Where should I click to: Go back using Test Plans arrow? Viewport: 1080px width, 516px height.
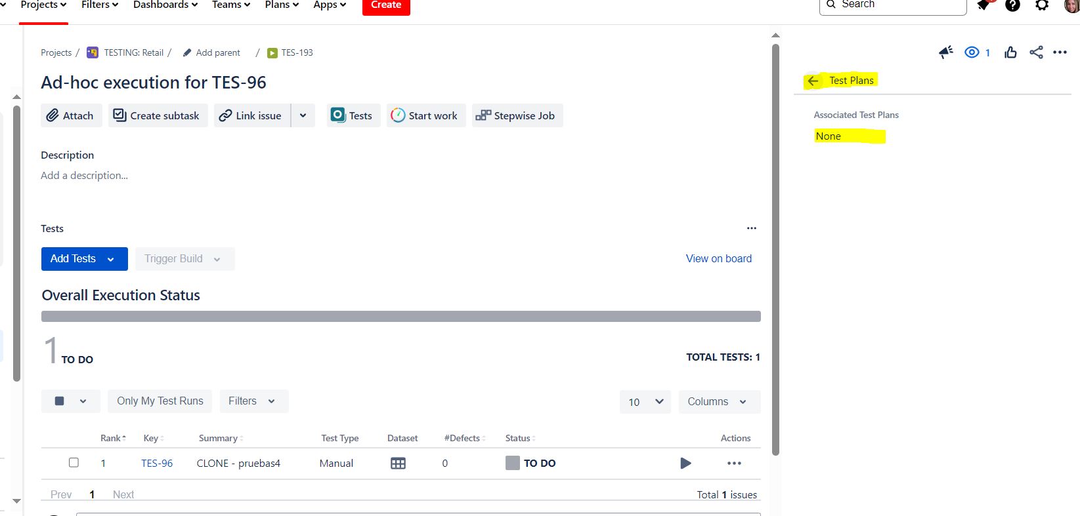tap(813, 81)
